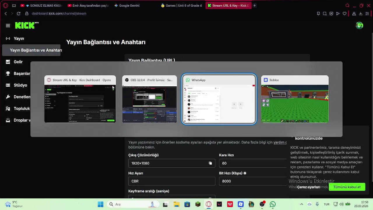373x210 pixels.
Task: Open the ad blocker shield icon
Action: [x=331, y=13]
